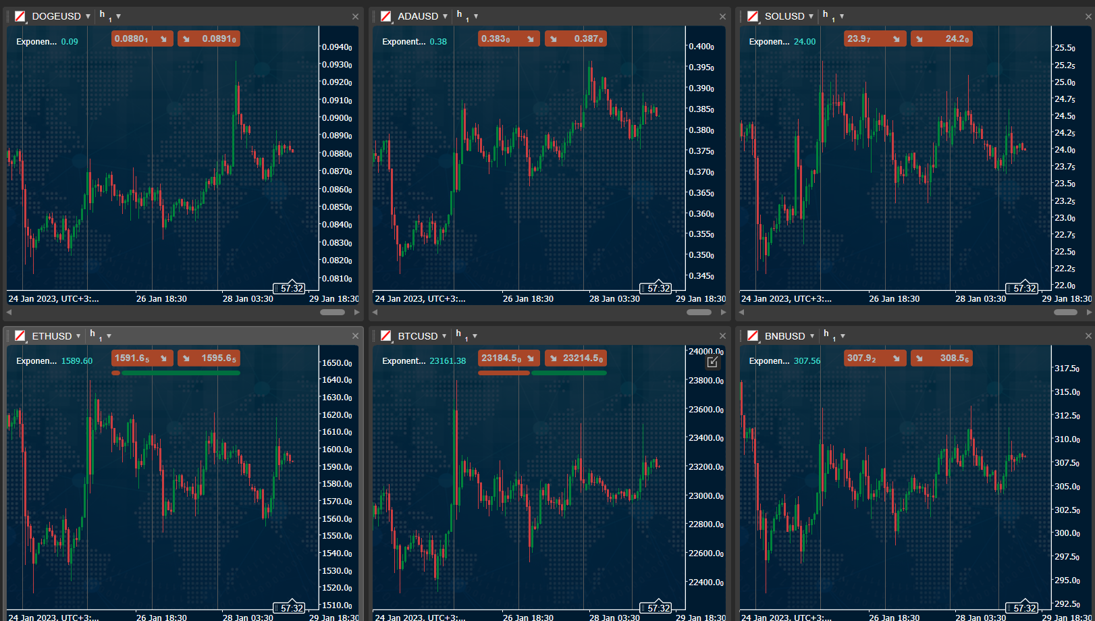
Task: Select the Exponen... 0.09 indicator on DOGEUSD
Action: [47, 42]
